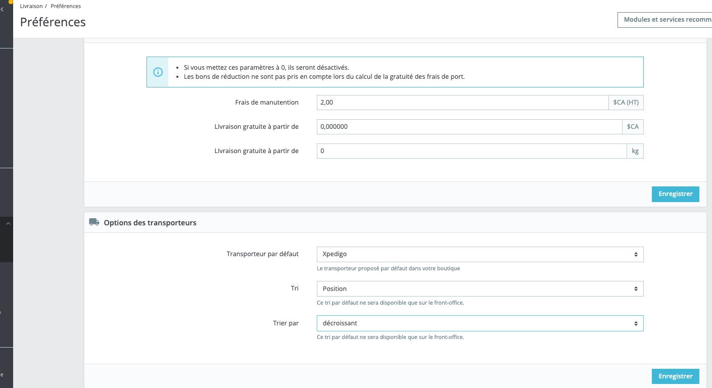Click the Préférences breadcrumb item
Viewport: 712px width, 388px height.
[x=66, y=6]
